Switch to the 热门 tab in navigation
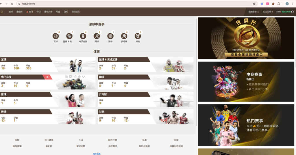Image resolution: width=296 pixels, height=155 pixels. click(x=29, y=12)
